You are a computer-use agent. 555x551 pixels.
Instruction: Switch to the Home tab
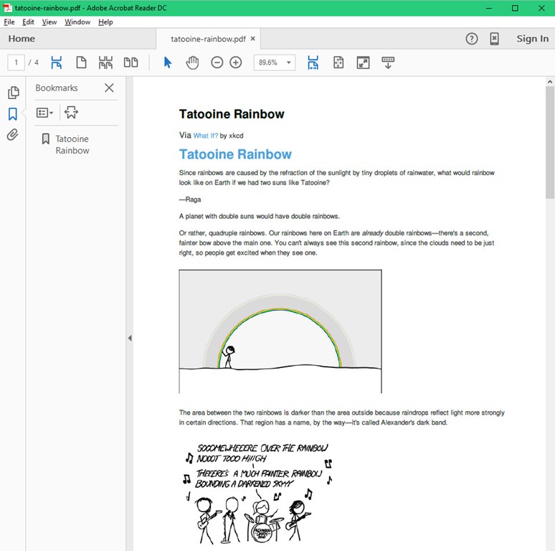pos(22,39)
